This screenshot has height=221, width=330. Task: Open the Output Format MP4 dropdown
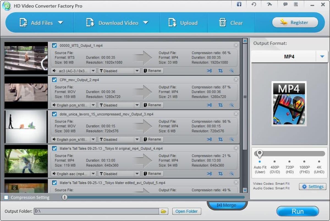[322, 56]
